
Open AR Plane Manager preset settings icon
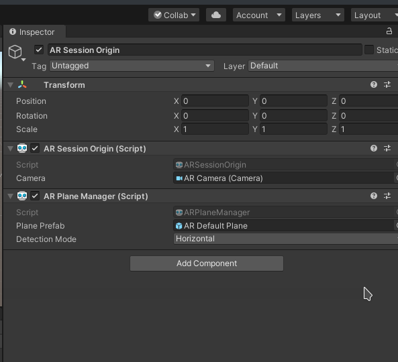click(387, 196)
